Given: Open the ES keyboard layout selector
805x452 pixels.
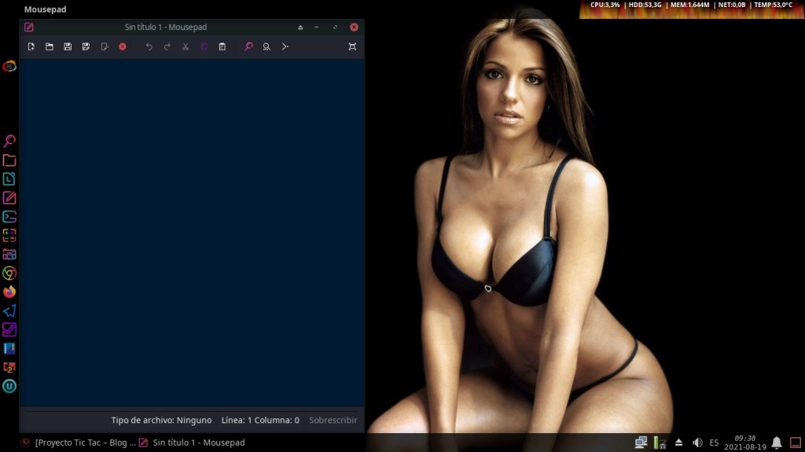Looking at the screenshot, I should pos(714,443).
